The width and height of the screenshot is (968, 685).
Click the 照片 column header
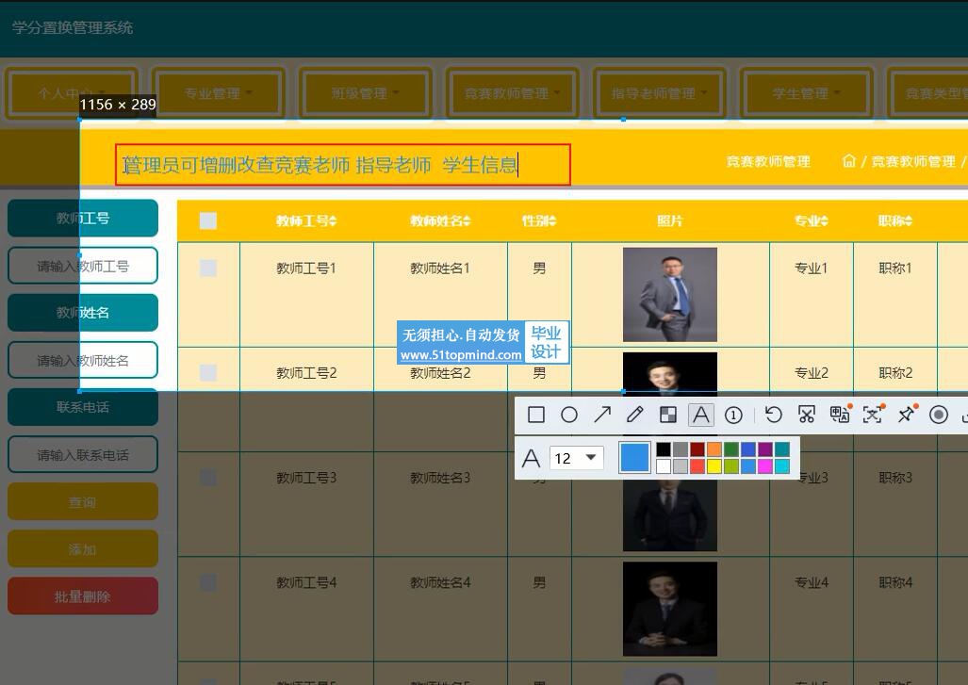click(x=670, y=220)
